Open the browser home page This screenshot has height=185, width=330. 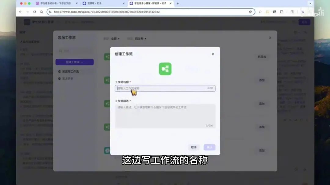point(42,12)
